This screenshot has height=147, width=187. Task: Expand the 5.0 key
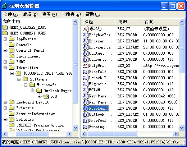coord(39,96)
